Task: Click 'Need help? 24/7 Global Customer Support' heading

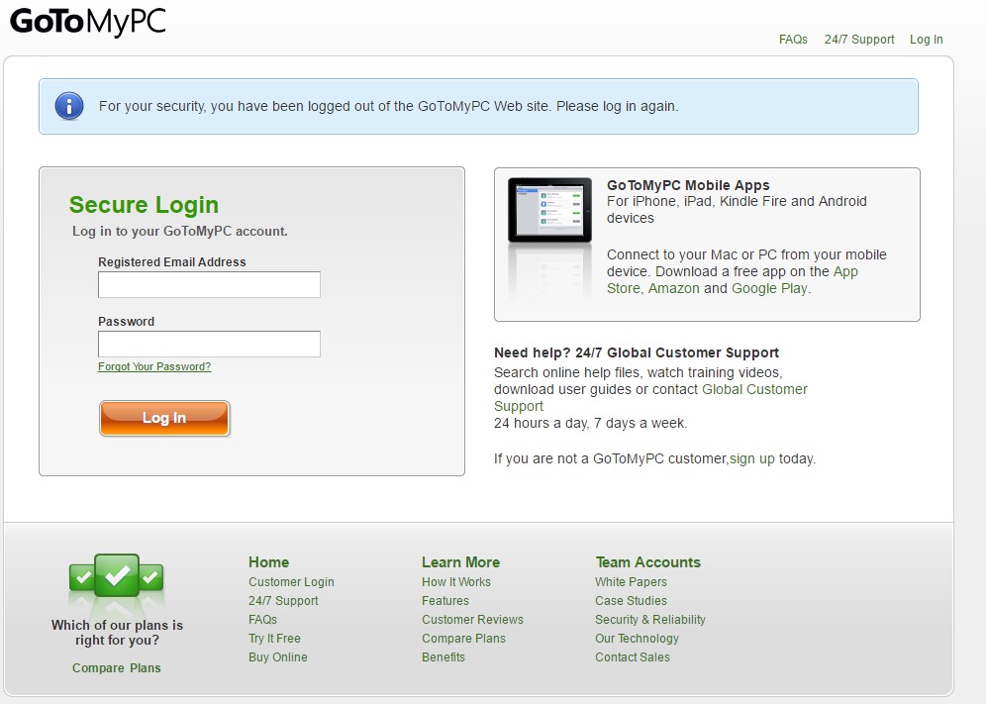Action: 637,352
